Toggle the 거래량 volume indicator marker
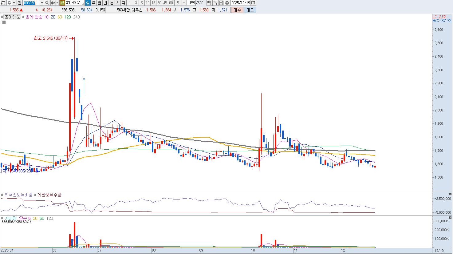This screenshot has height=254, width=453. pyautogui.click(x=2, y=218)
